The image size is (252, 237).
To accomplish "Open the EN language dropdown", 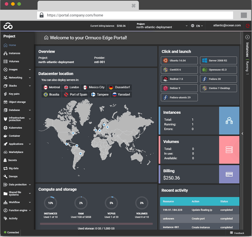I will click(x=200, y=26).
